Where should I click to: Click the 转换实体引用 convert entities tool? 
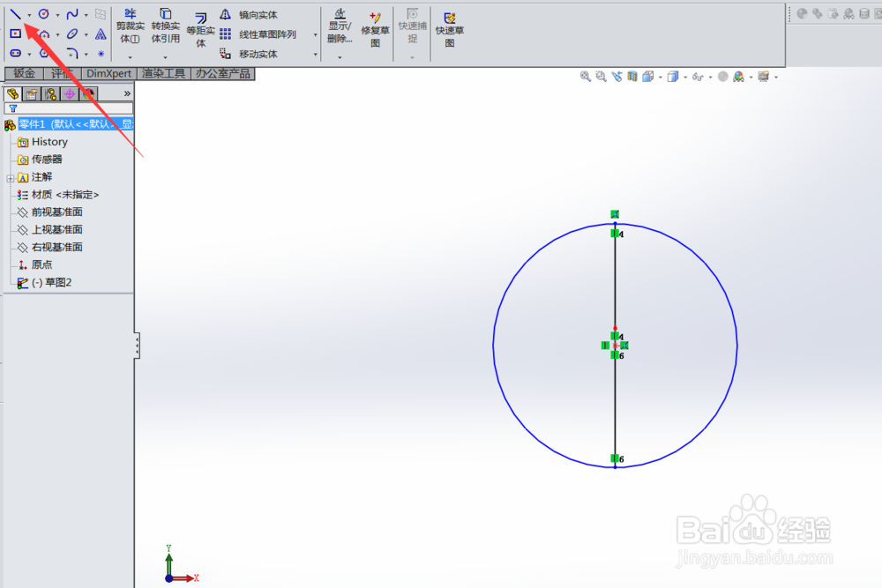coord(166,26)
